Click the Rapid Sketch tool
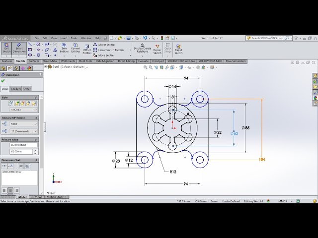 point(178,50)
